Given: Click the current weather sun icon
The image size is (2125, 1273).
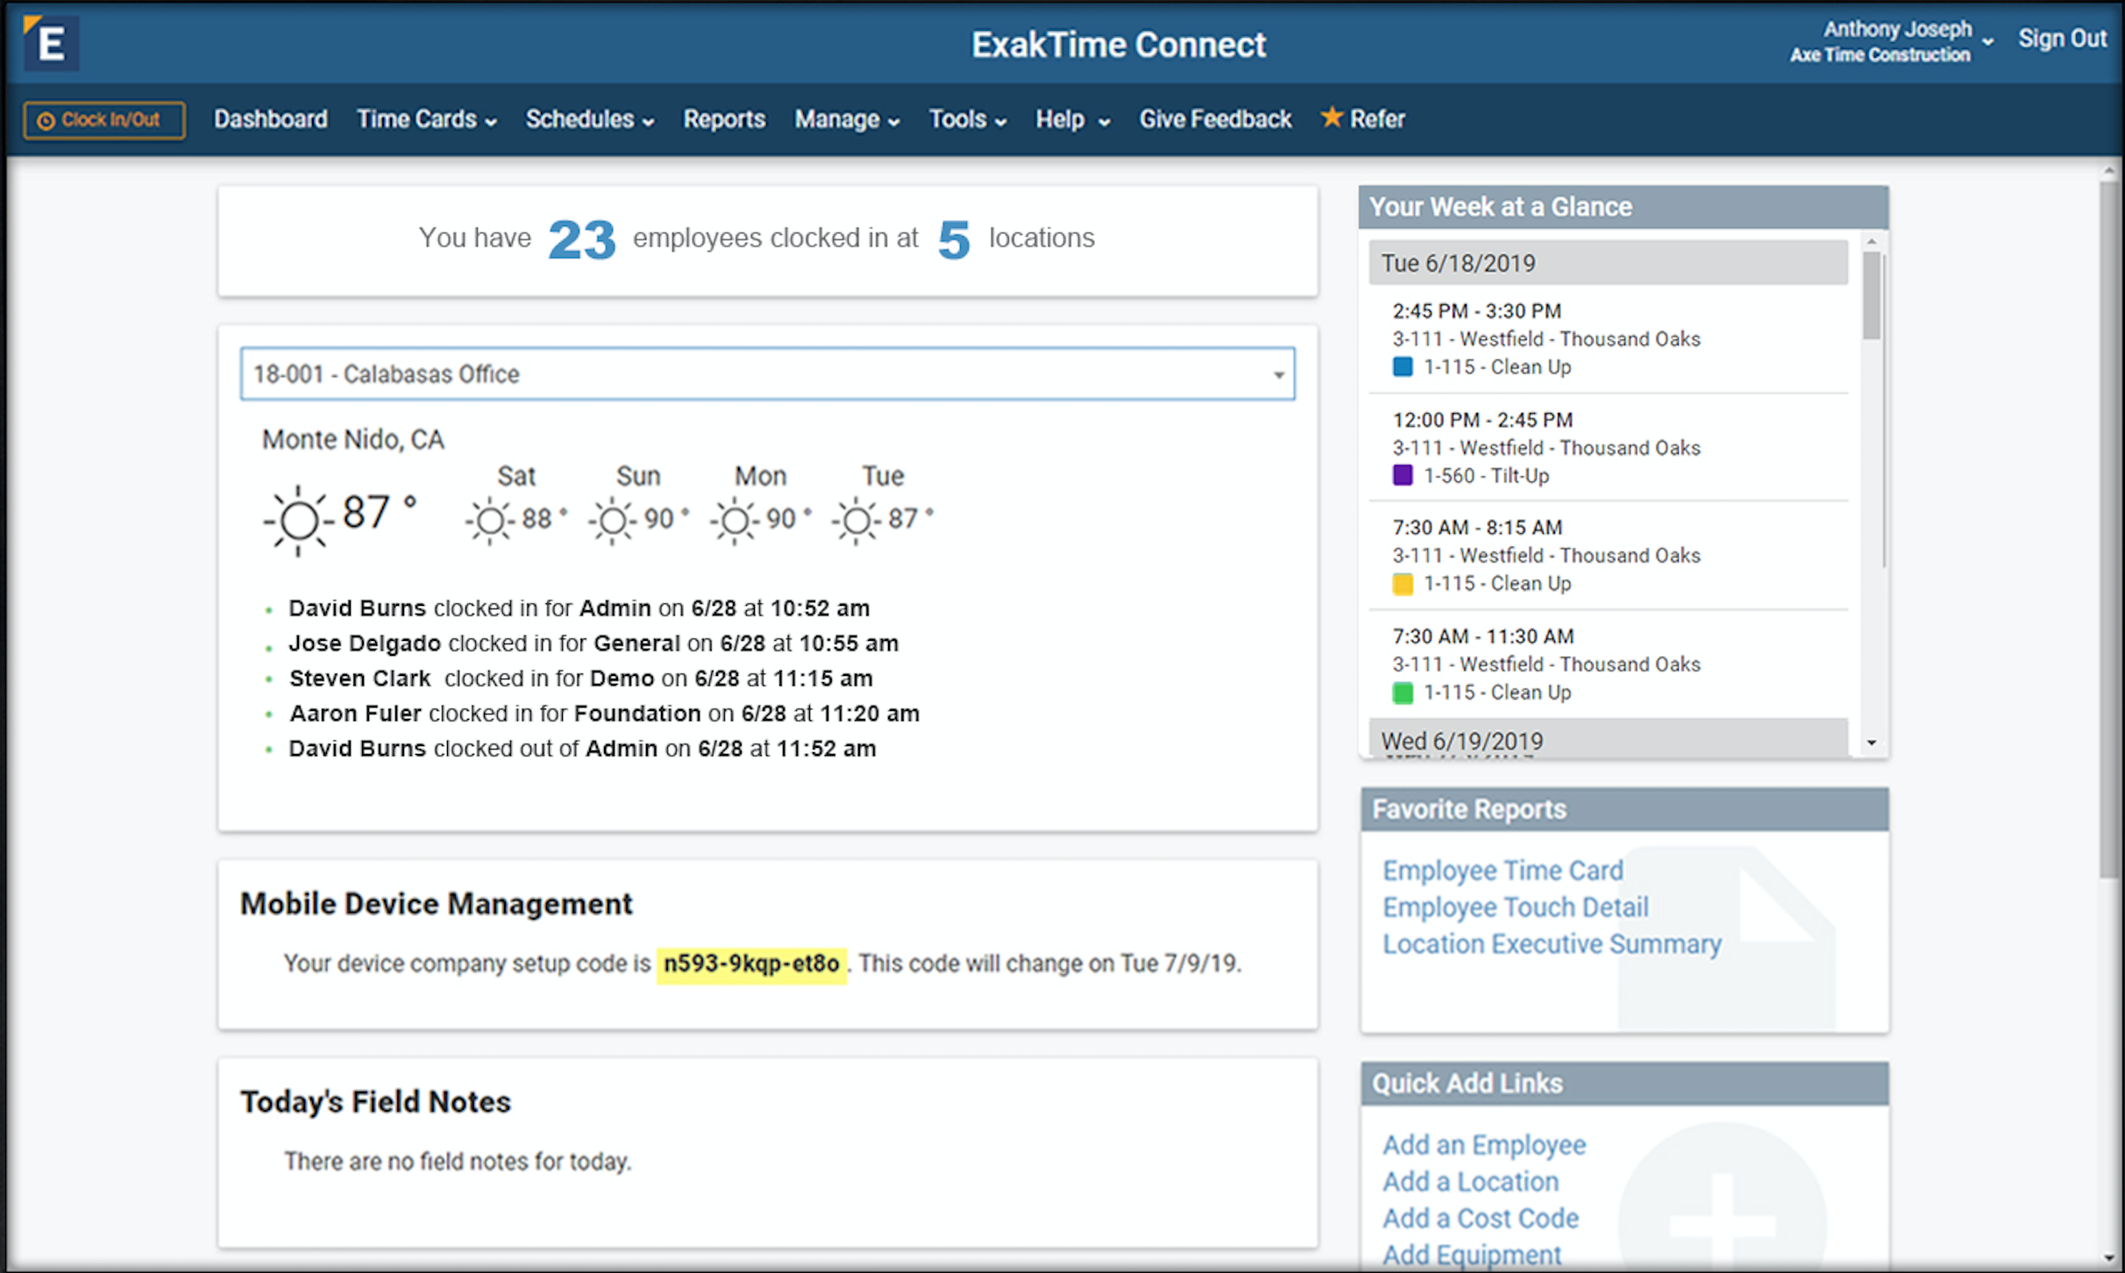Looking at the screenshot, I should point(299,521).
